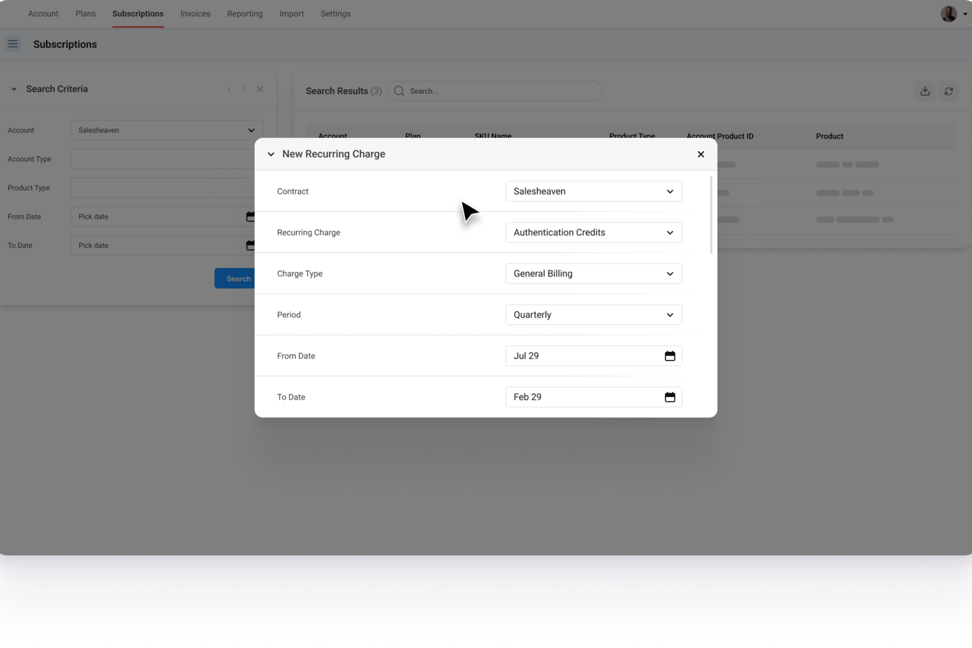The height and width of the screenshot is (648, 972).
Task: Click the Jul 29 From Date field
Action: pyautogui.click(x=594, y=356)
